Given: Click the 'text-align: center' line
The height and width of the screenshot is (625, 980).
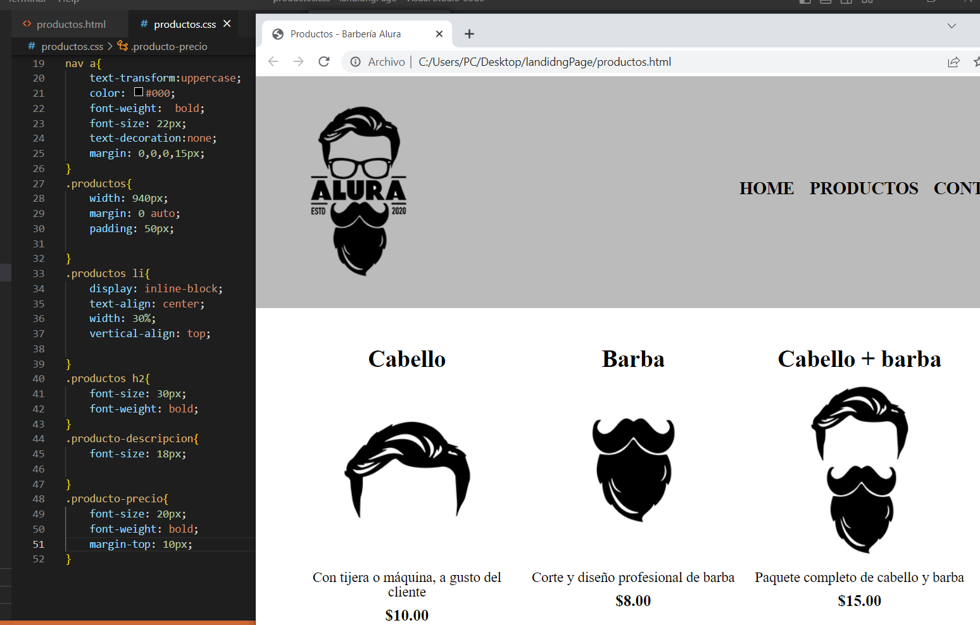Looking at the screenshot, I should pyautogui.click(x=147, y=304).
